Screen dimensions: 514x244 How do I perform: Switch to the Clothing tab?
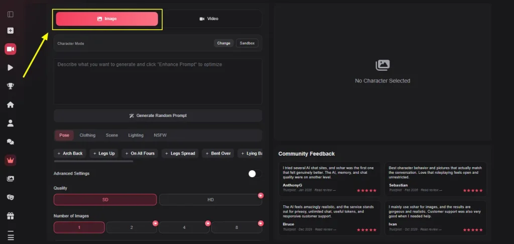(87, 135)
